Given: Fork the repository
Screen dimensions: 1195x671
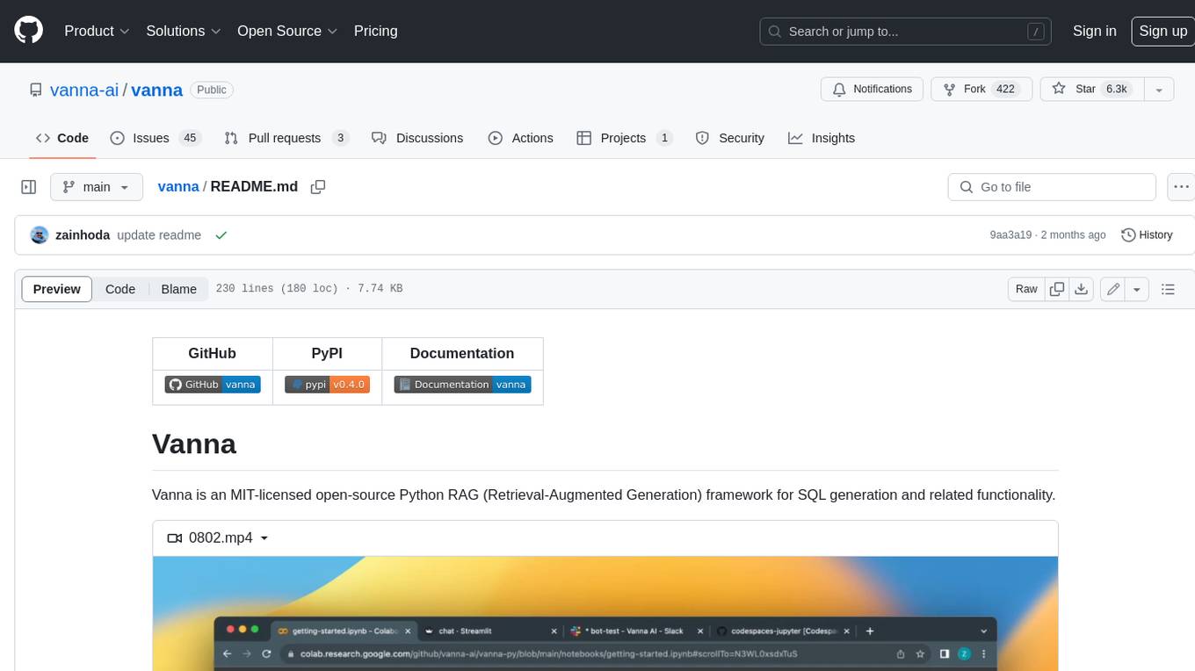Looking at the screenshot, I should [x=981, y=89].
